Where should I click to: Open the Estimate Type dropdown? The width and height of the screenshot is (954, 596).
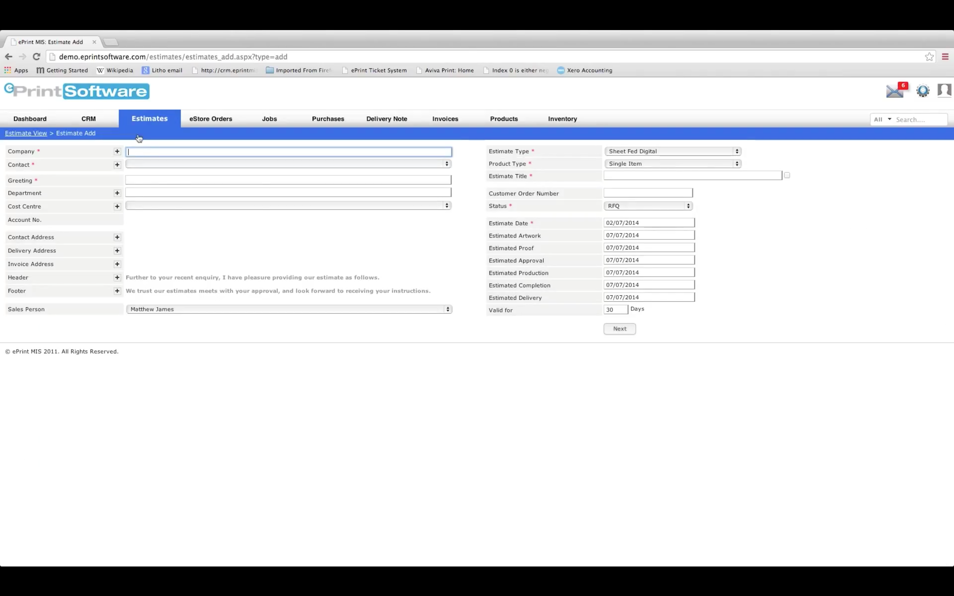[x=673, y=151]
